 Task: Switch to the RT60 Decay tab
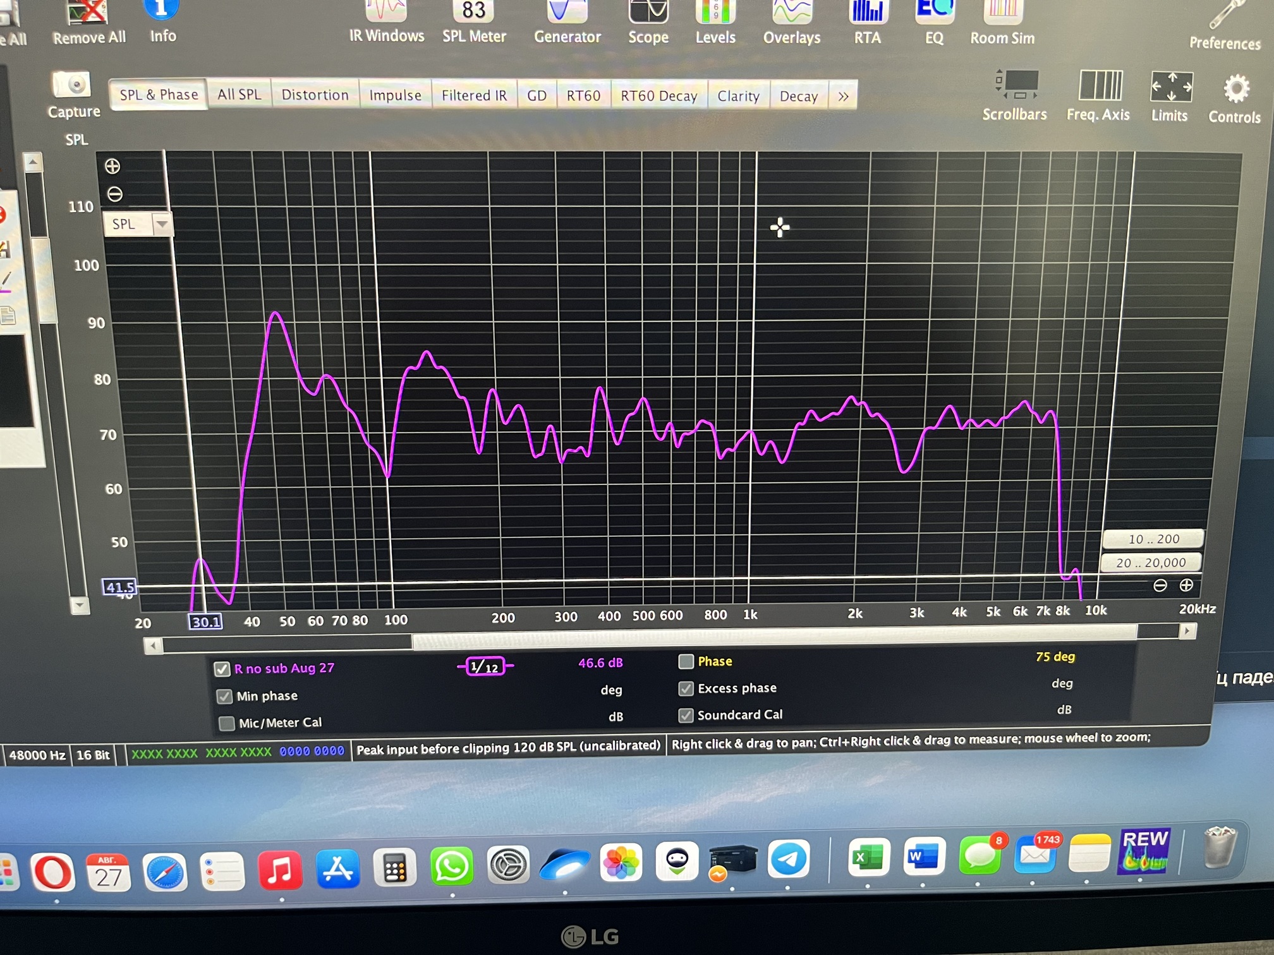point(658,96)
